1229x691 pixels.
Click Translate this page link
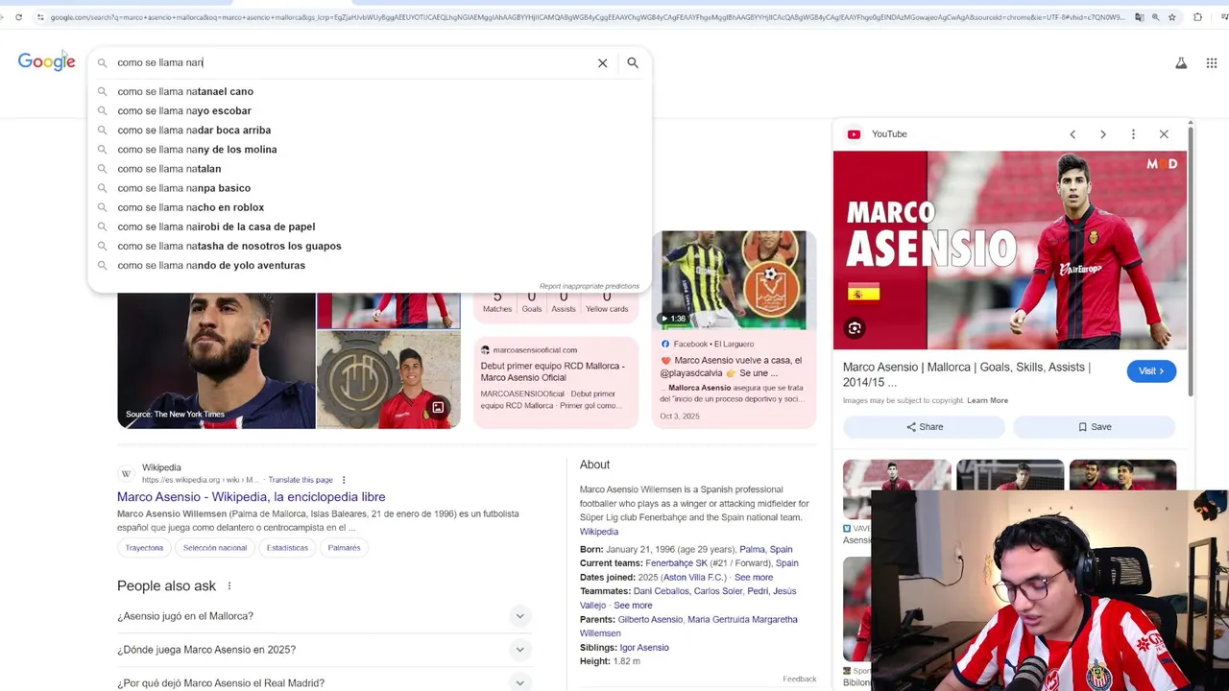pos(301,480)
